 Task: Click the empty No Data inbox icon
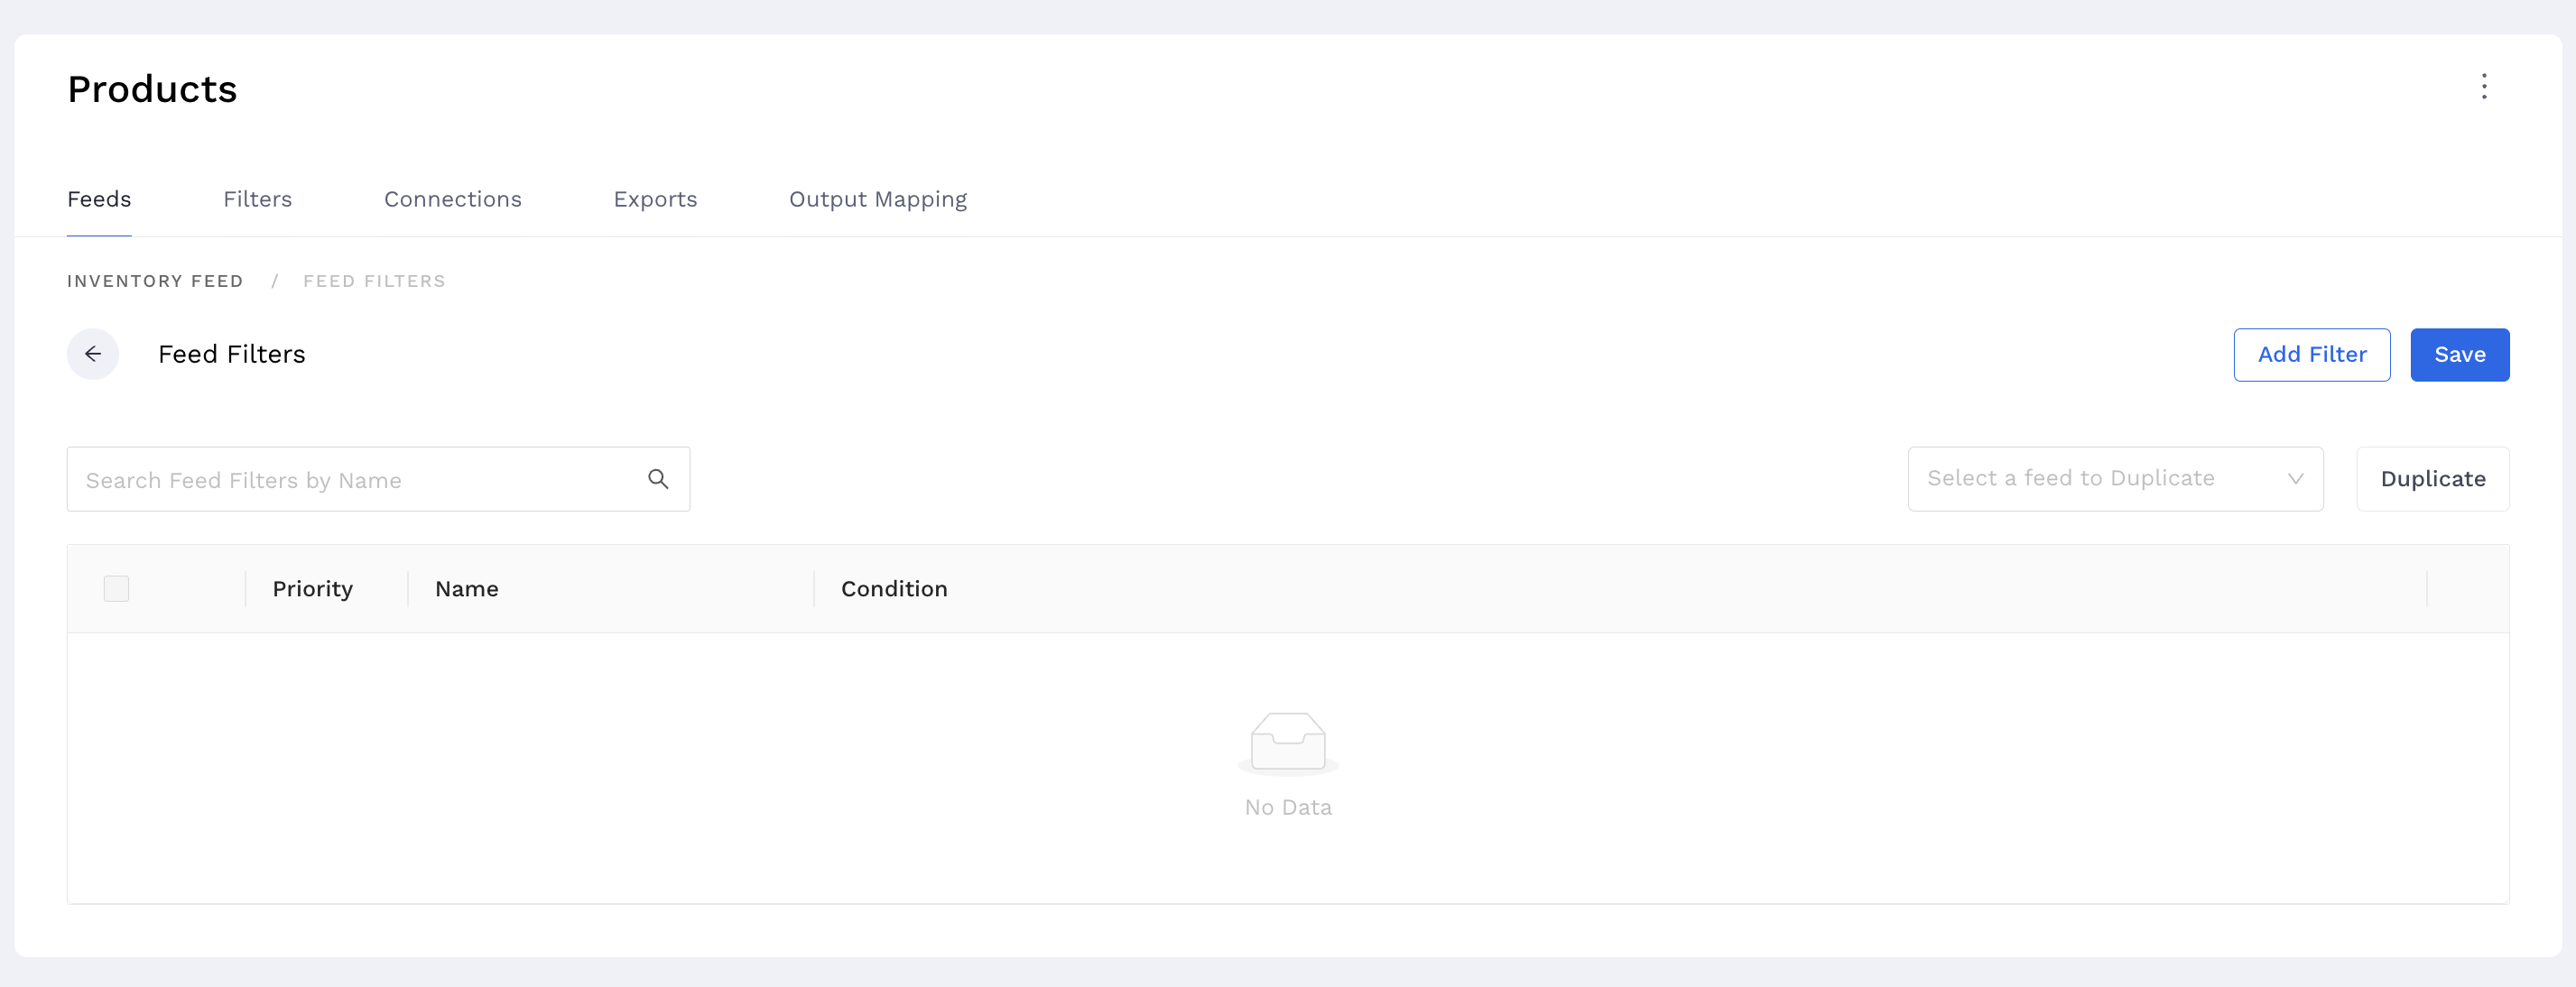coord(1287,742)
